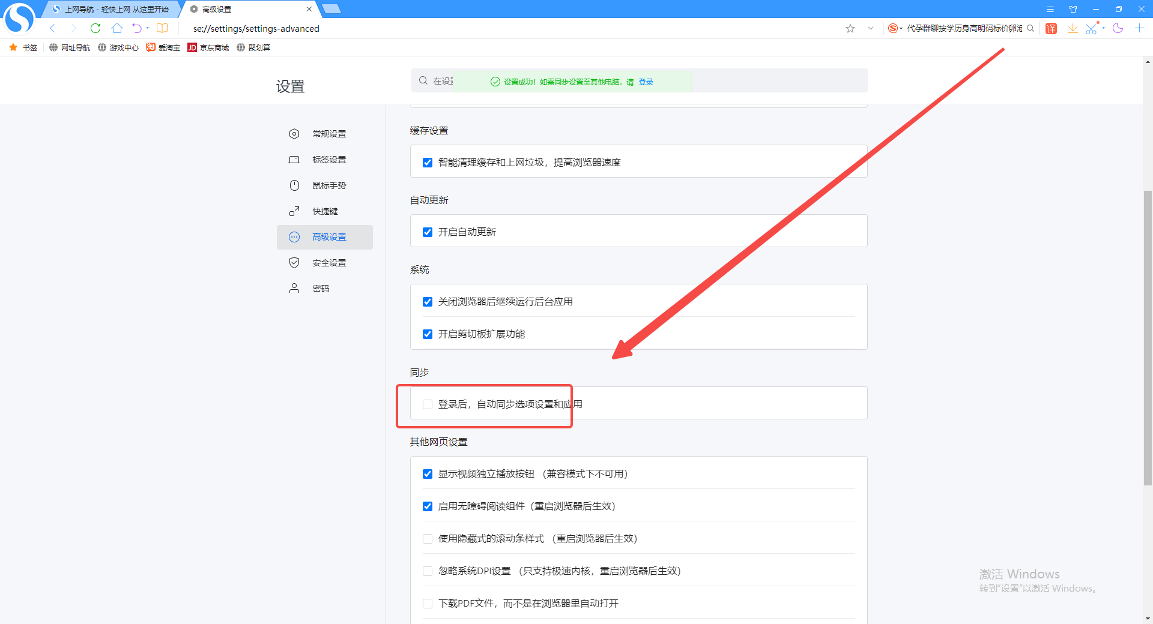Open the new tab button
The width and height of the screenshot is (1153, 624).
(331, 9)
